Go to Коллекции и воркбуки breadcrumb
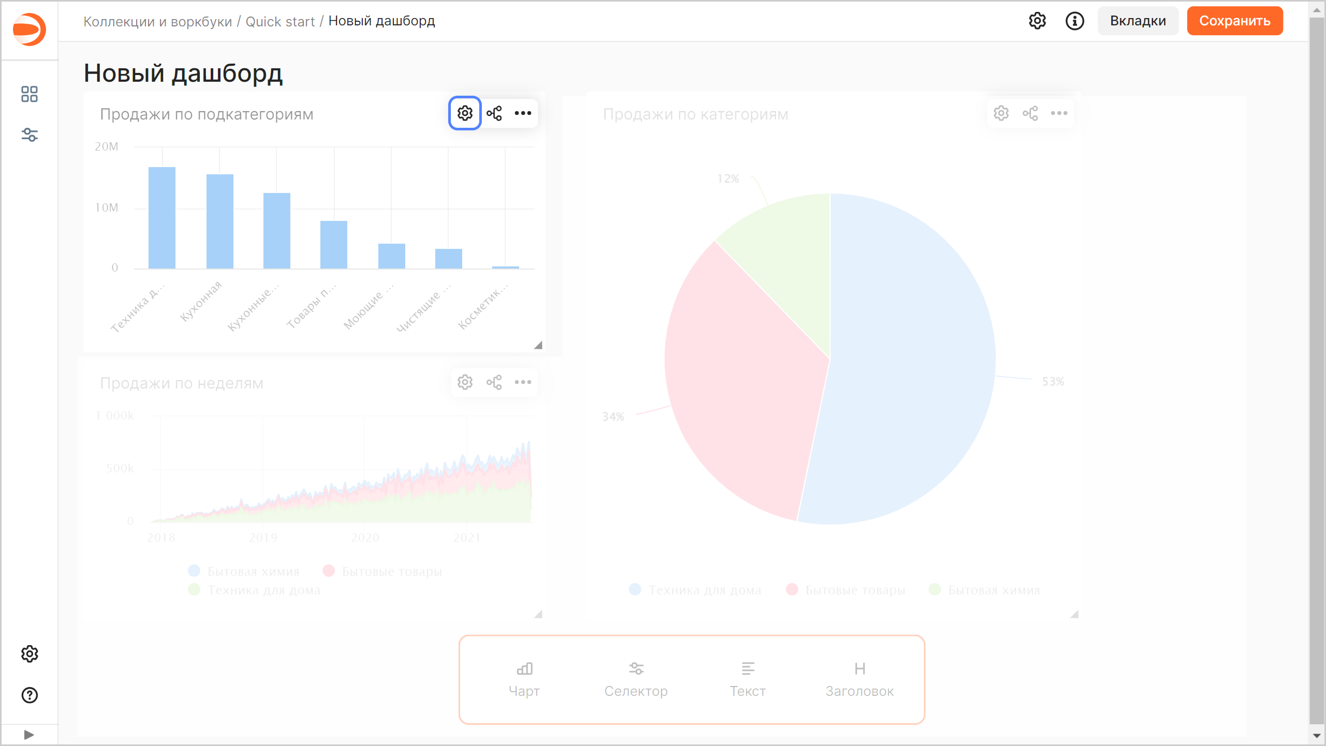The width and height of the screenshot is (1326, 746). [157, 21]
